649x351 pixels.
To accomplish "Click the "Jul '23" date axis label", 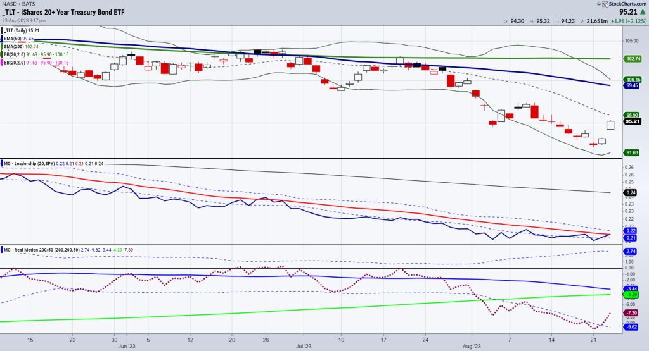I will coord(304,346).
